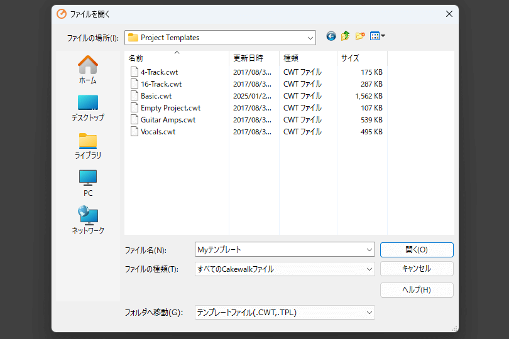Click the Back navigation arrow icon
This screenshot has width=509, height=339.
(331, 36)
